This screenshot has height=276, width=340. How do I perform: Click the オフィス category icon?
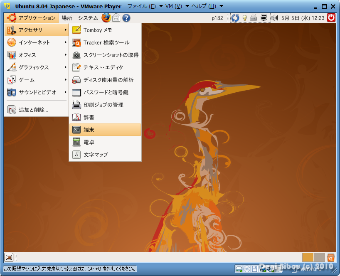click(x=12, y=55)
